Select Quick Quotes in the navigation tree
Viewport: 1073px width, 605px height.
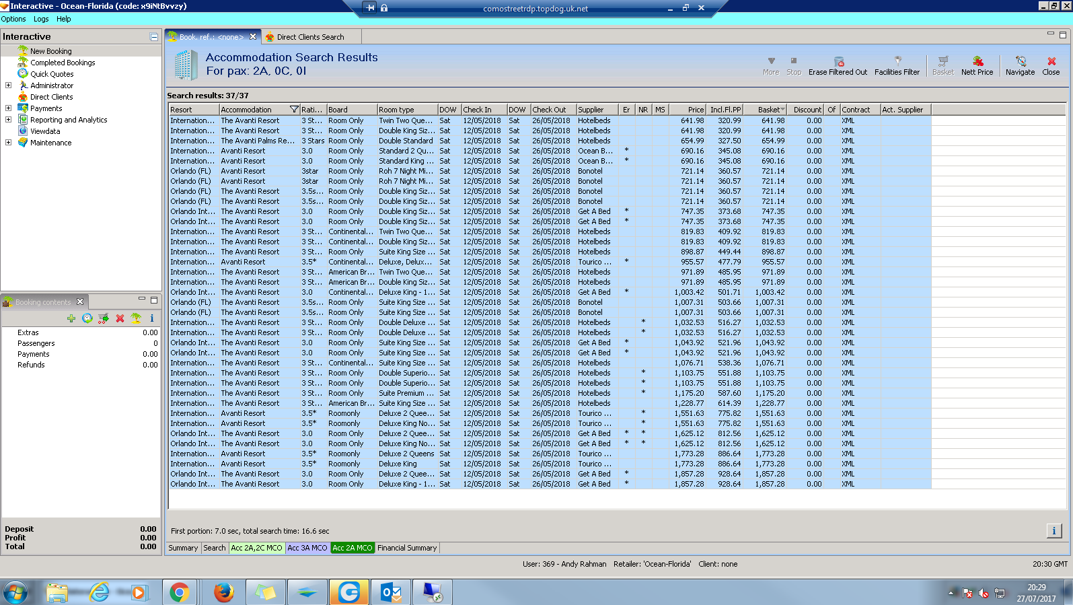point(52,74)
